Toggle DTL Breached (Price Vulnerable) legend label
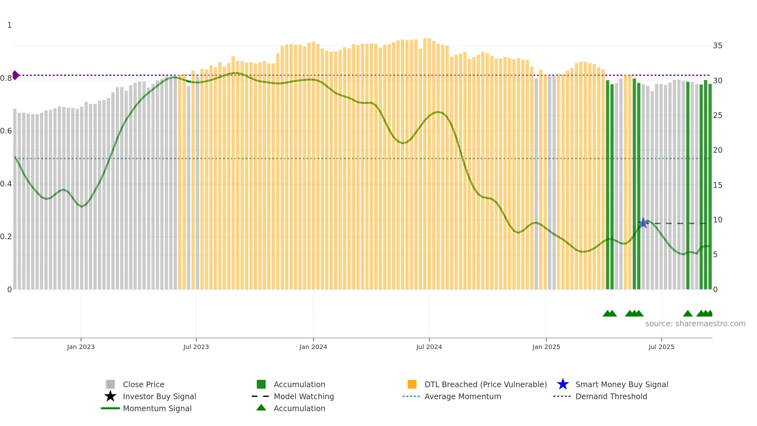The image size is (757, 426). point(486,384)
